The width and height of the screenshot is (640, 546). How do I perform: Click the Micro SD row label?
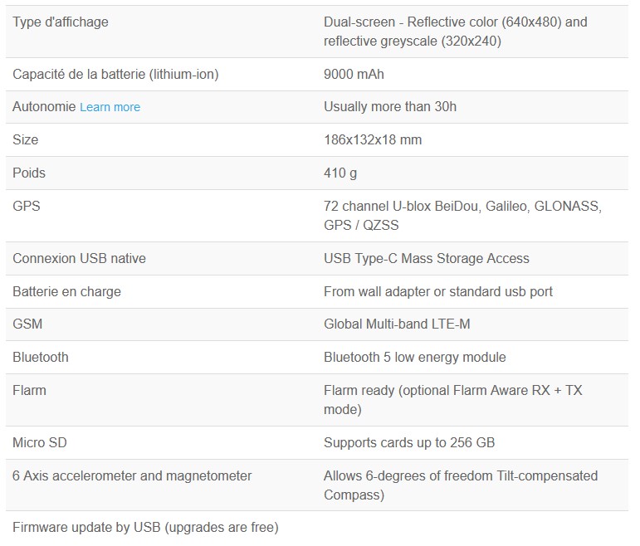point(40,443)
